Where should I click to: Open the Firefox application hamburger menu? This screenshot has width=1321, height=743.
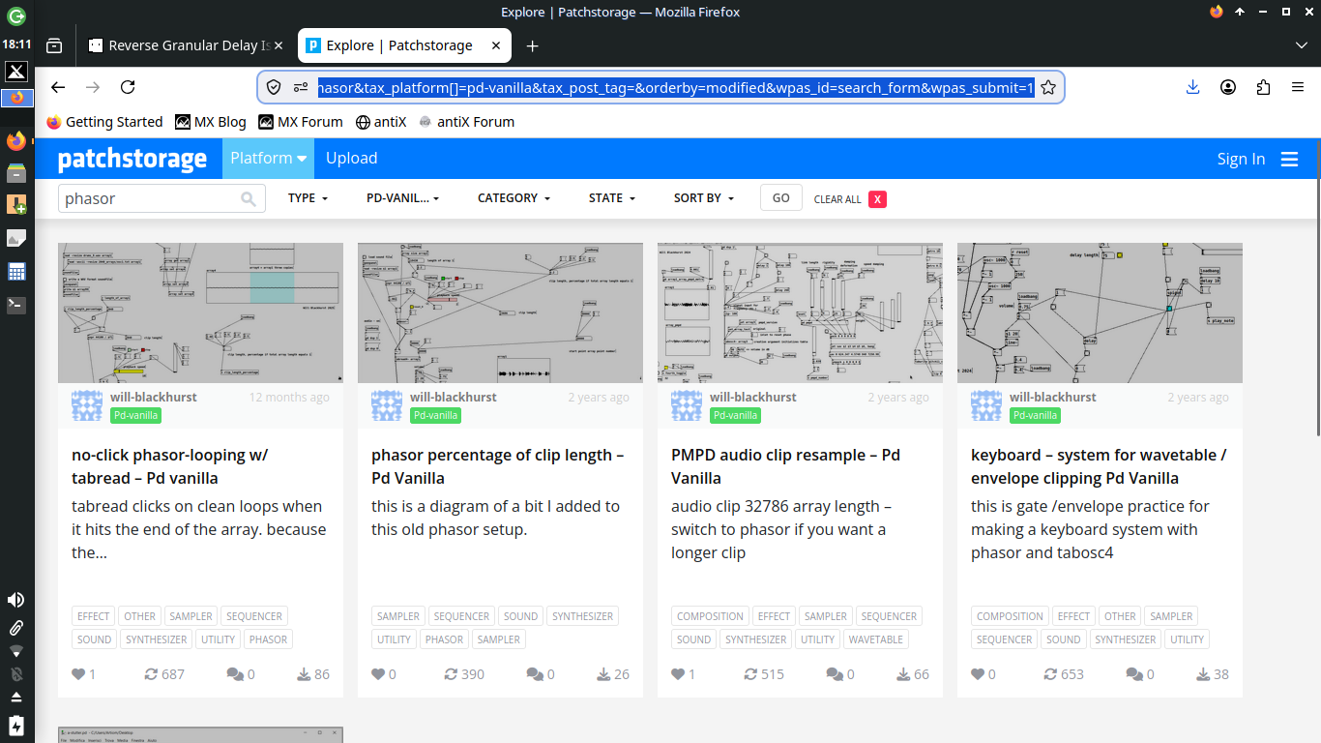pos(1298,87)
